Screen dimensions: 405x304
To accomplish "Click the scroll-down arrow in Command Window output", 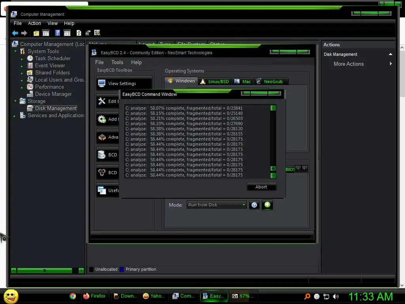I will pyautogui.click(x=273, y=175).
